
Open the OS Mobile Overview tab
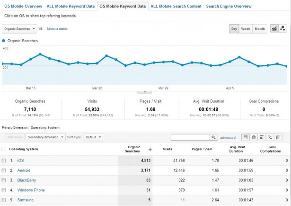(23, 6)
